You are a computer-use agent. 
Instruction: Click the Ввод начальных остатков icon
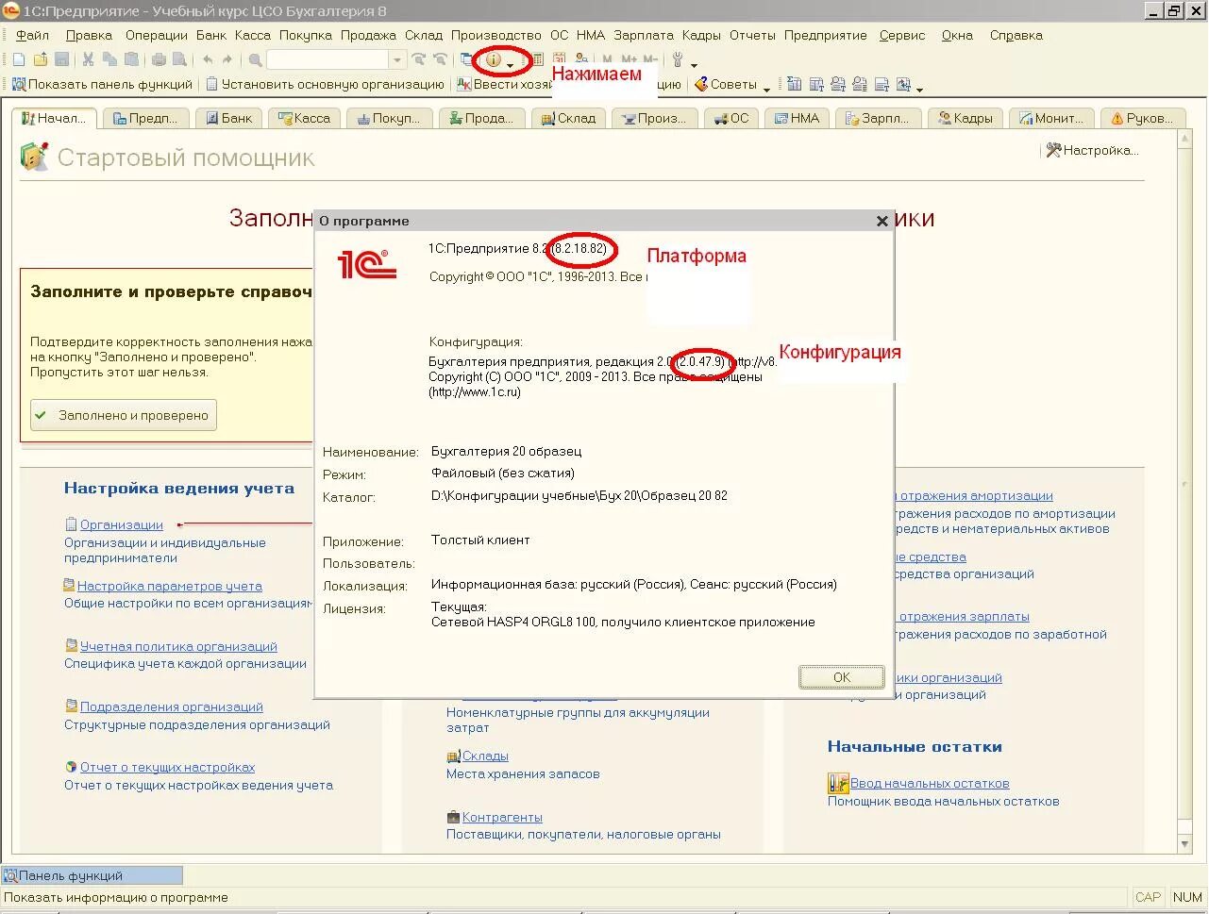(838, 783)
